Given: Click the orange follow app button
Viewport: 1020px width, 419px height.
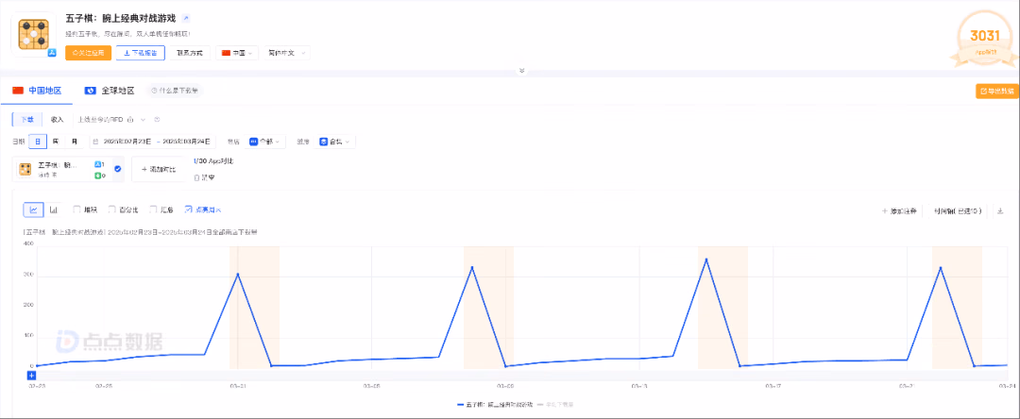Looking at the screenshot, I should pos(88,53).
